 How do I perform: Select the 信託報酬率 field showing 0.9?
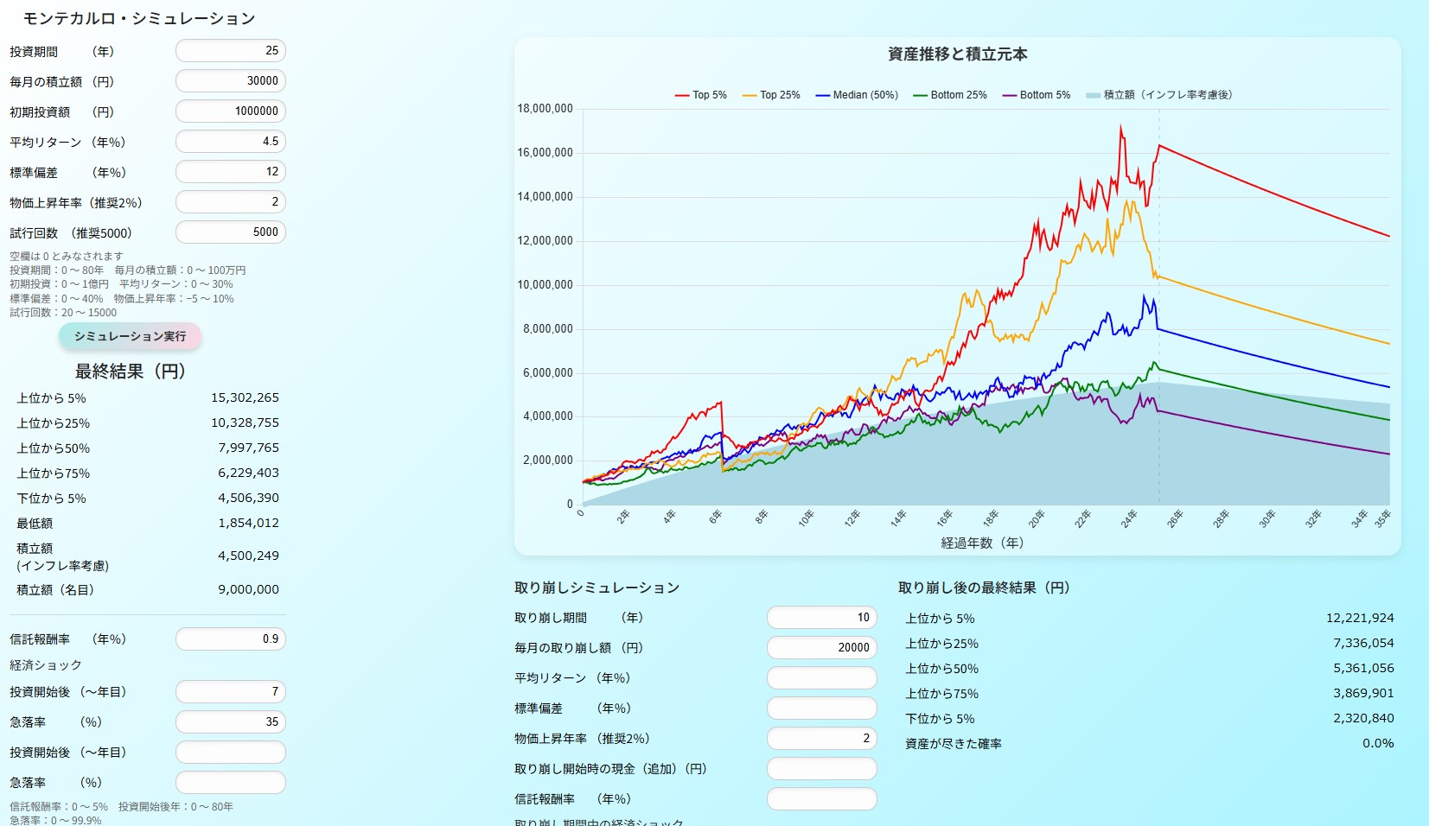pyautogui.click(x=230, y=639)
